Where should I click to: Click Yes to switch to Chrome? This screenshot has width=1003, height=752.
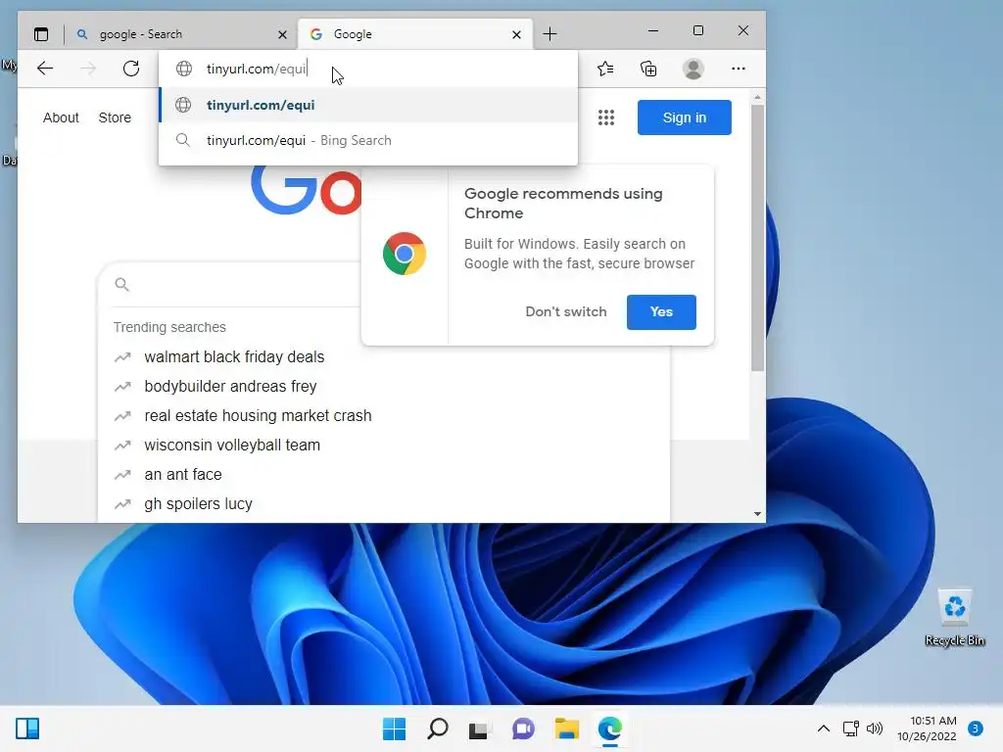661,312
